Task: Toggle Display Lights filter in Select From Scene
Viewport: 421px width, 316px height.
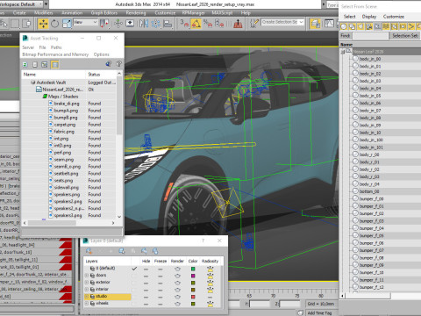Action: pyautogui.click(x=360, y=26)
